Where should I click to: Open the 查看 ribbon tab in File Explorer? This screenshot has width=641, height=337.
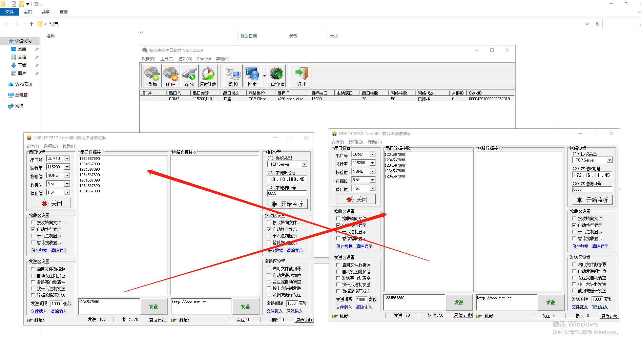click(63, 12)
